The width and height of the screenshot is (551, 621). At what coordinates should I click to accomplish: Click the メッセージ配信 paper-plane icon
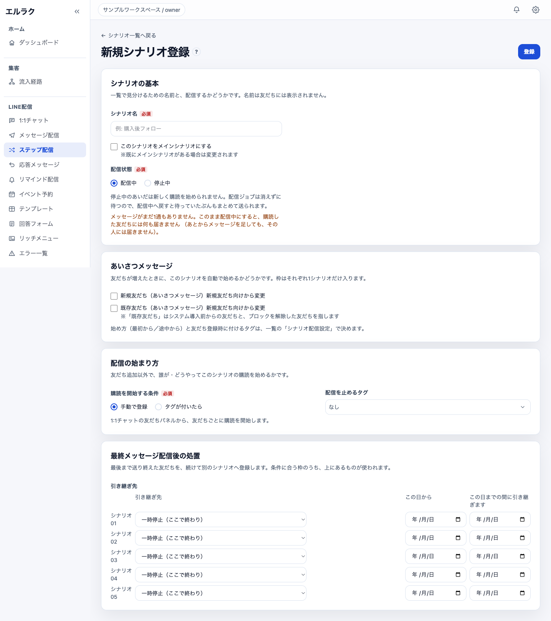click(x=12, y=135)
